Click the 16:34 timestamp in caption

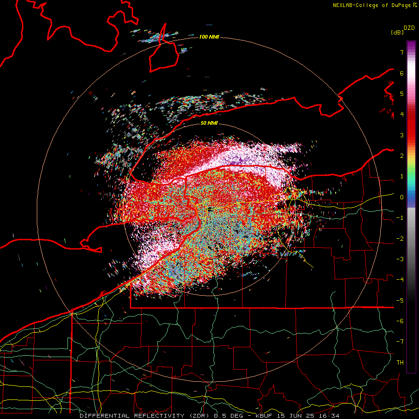329,416
